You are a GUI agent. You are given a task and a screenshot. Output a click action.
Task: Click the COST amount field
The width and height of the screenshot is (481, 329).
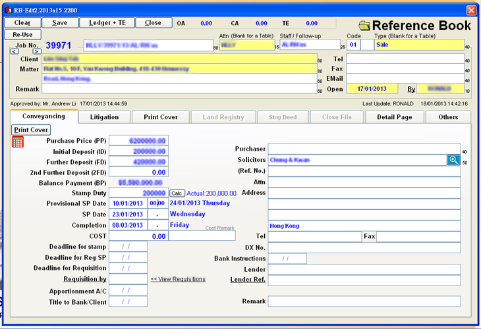138,236
